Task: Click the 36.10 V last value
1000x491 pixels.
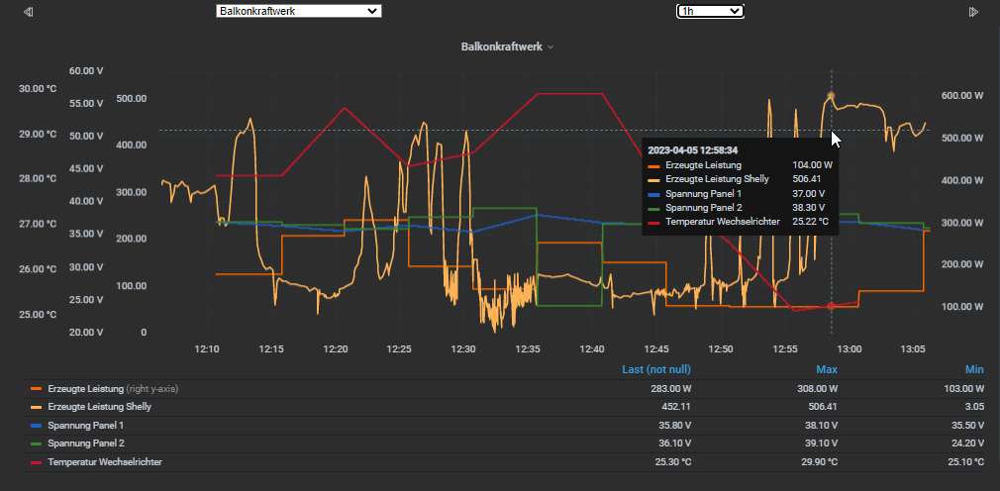Action: [x=673, y=442]
